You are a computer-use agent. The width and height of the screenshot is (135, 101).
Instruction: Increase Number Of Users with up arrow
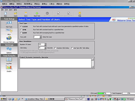[x=45, y=44]
